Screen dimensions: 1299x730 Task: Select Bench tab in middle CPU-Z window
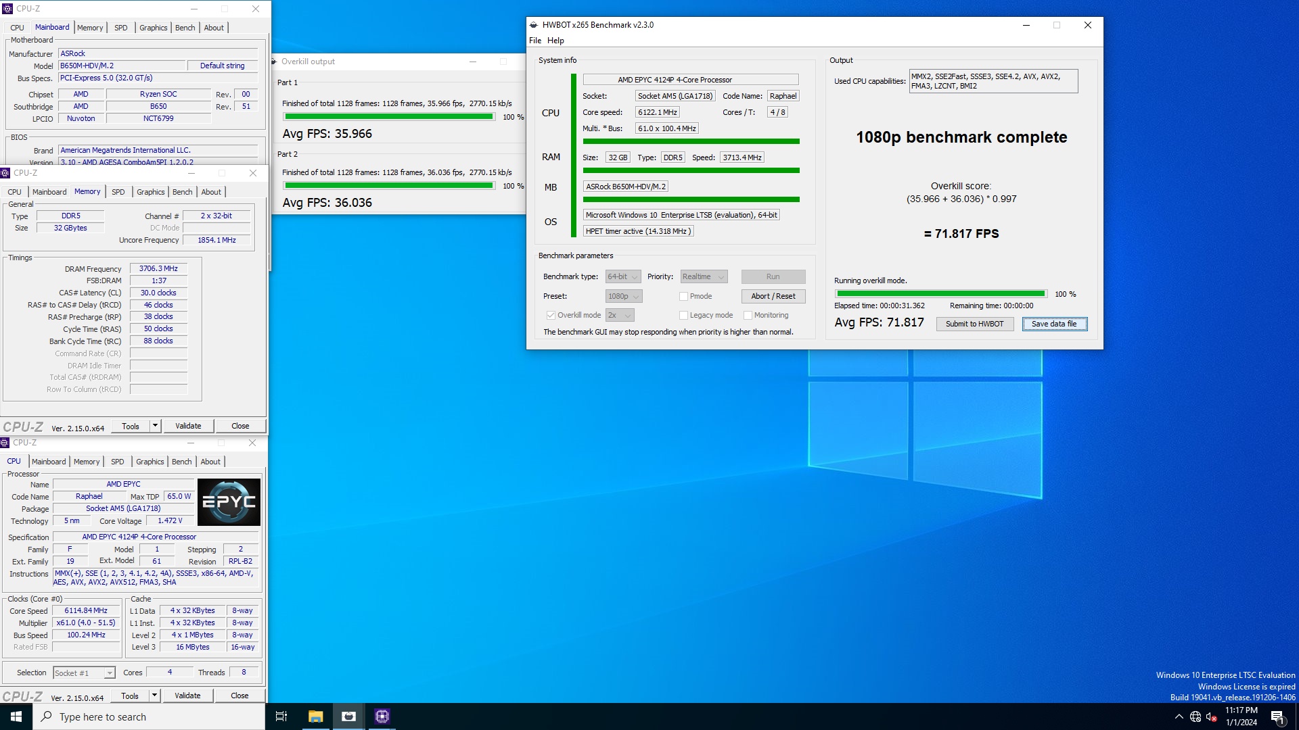182,192
